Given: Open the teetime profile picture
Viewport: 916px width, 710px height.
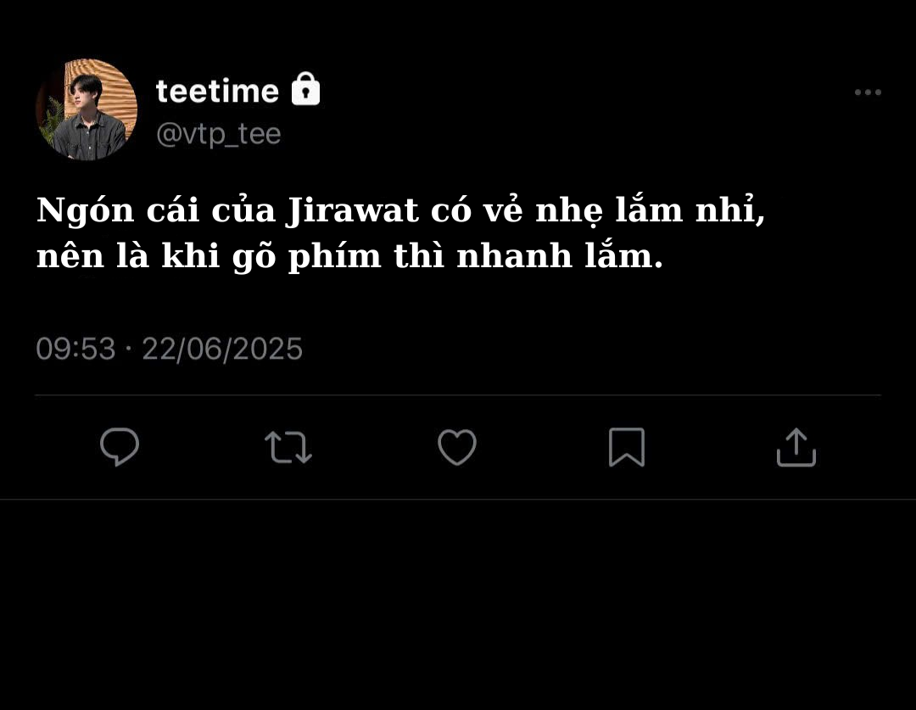Looking at the screenshot, I should click(87, 109).
